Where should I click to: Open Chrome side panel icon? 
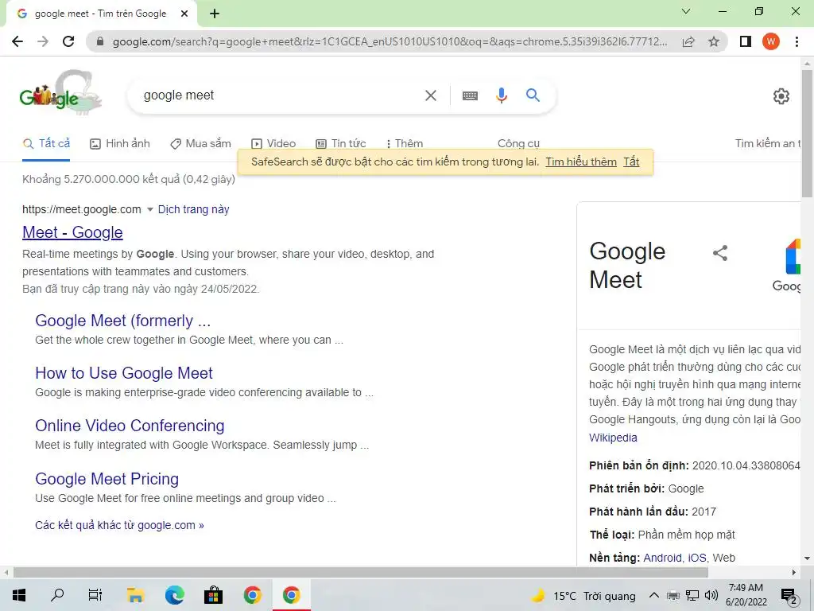[x=745, y=41]
